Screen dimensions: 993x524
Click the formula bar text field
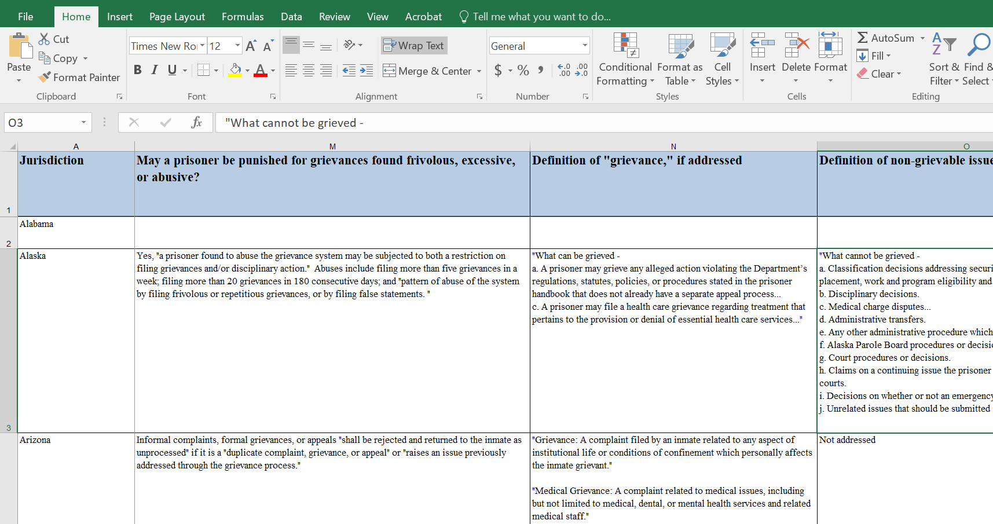tap(605, 122)
